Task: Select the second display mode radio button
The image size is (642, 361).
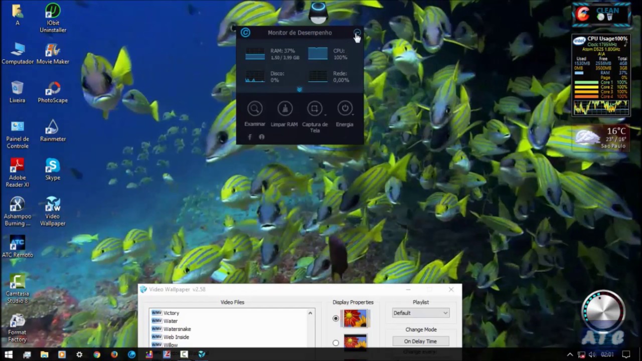Action: pos(336,343)
